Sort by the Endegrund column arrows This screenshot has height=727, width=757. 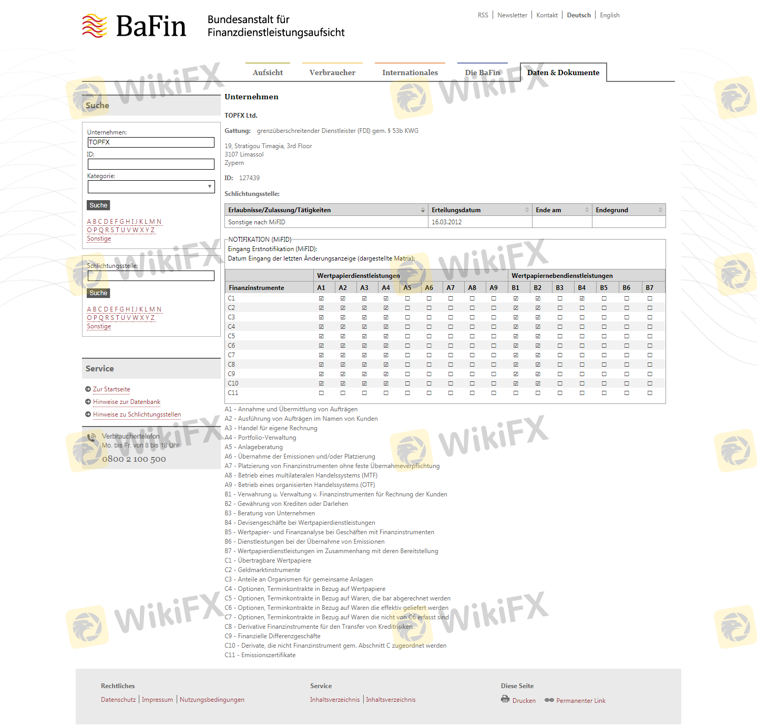660,210
